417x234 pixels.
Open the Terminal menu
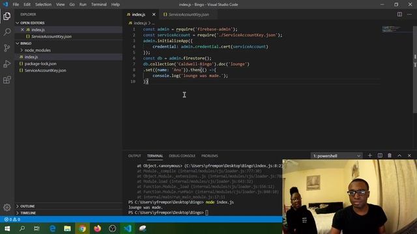click(98, 5)
